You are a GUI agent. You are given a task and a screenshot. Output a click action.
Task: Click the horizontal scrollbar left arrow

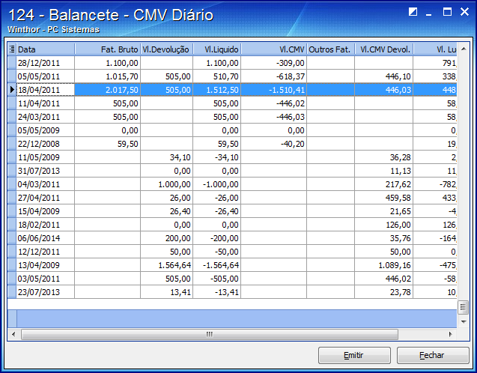(x=13, y=334)
